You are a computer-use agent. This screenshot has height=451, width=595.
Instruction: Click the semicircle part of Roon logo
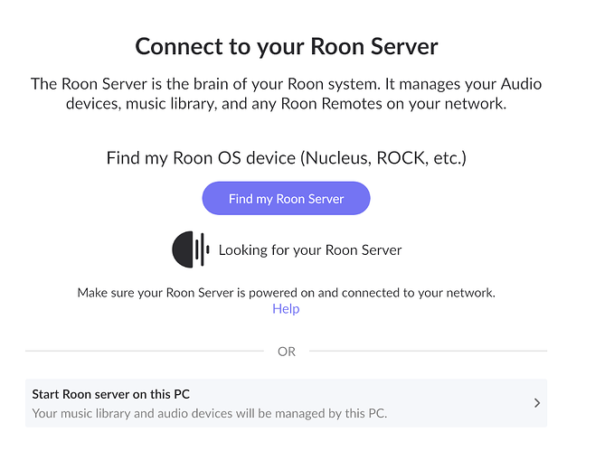click(183, 249)
